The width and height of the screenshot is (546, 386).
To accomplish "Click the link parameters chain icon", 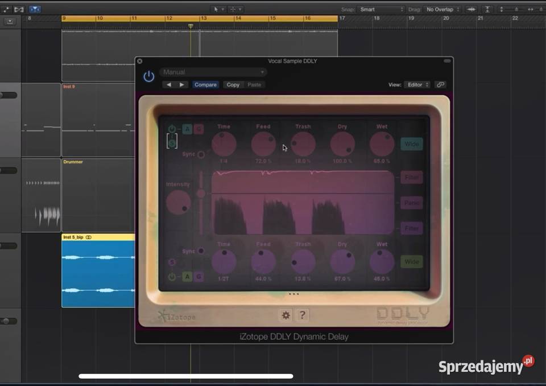I will [441, 84].
